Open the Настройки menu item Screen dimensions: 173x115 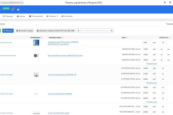pyautogui.click(x=67, y=16)
